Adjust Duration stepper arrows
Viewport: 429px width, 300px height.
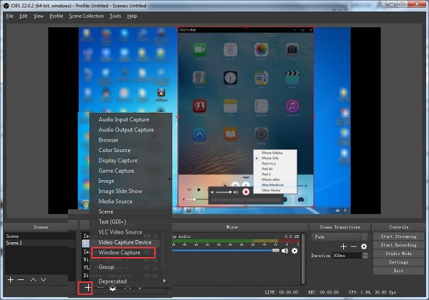[x=365, y=255]
